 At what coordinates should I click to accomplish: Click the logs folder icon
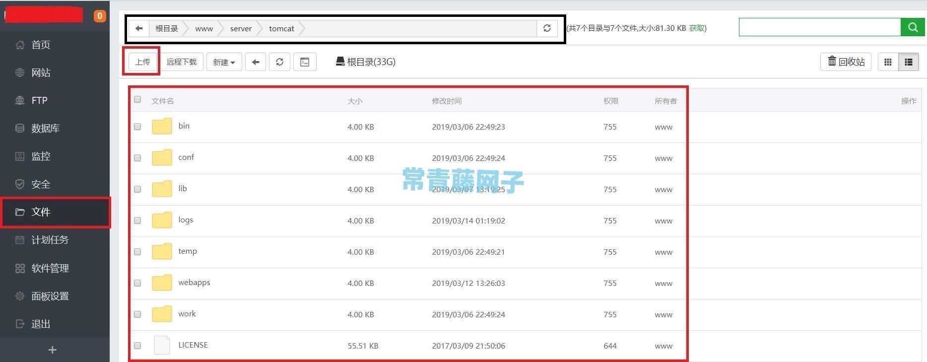click(162, 220)
